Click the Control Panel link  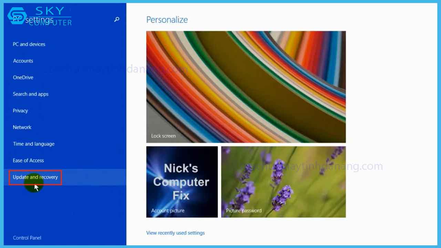click(x=27, y=238)
